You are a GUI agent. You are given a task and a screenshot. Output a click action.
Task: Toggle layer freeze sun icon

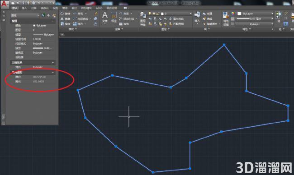point(154,14)
